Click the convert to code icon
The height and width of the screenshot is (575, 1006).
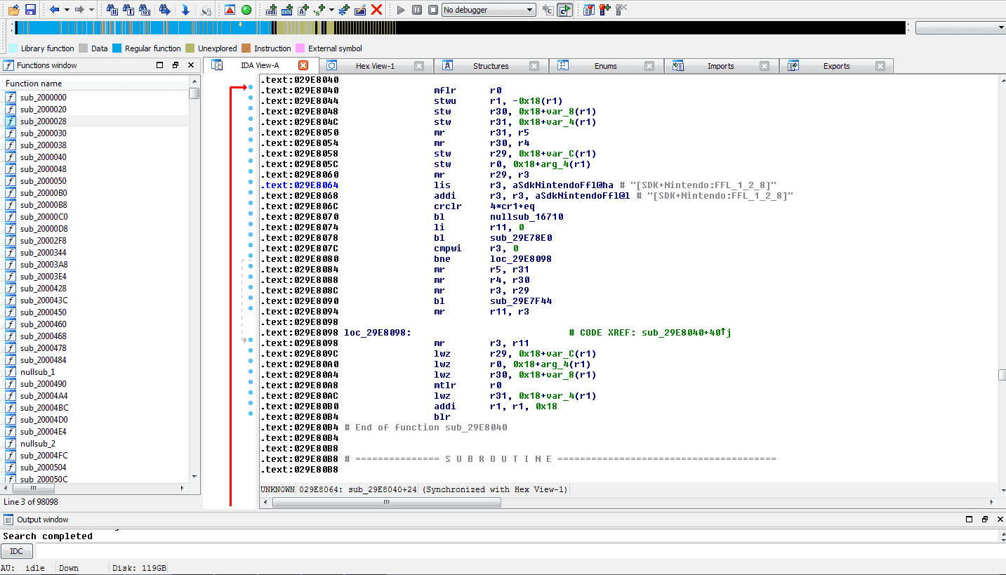click(x=272, y=10)
